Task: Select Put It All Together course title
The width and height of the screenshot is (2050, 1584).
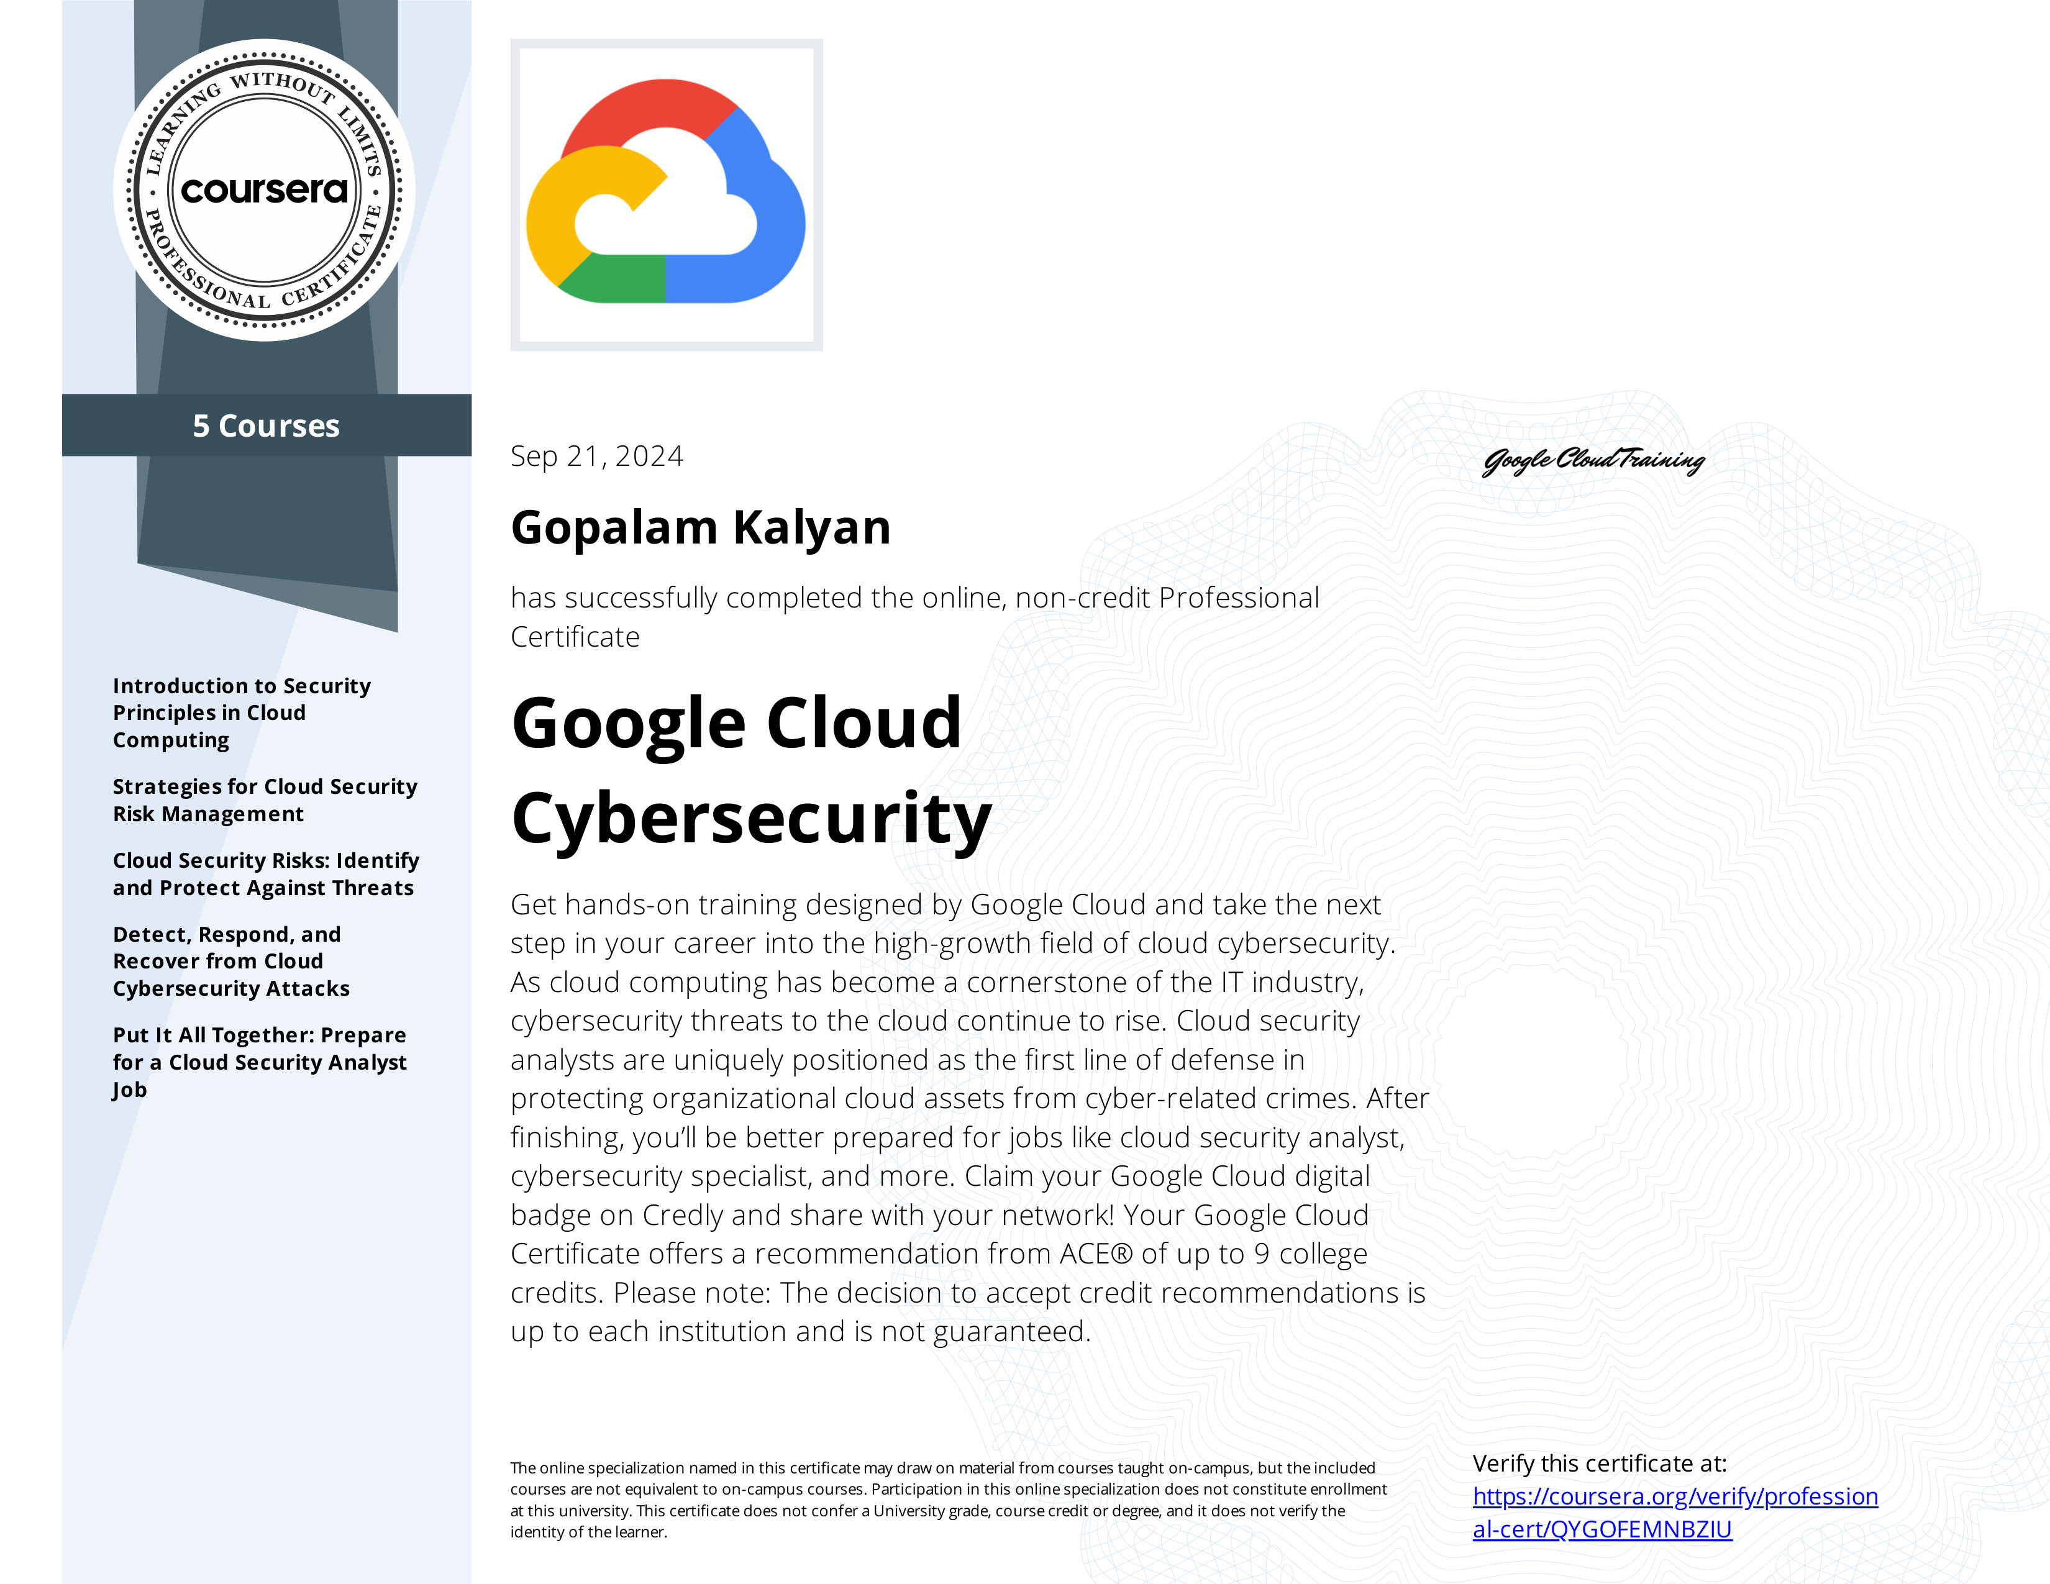Action: (x=260, y=1062)
